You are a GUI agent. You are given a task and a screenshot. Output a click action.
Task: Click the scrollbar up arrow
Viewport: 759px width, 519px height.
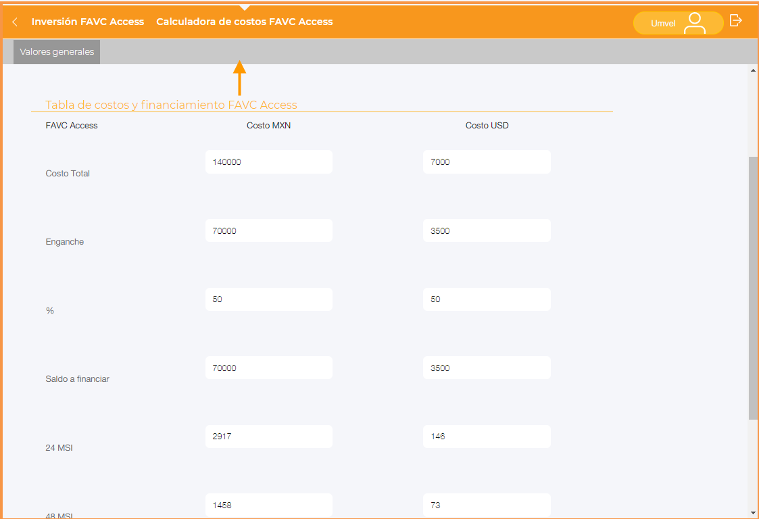[753, 71]
